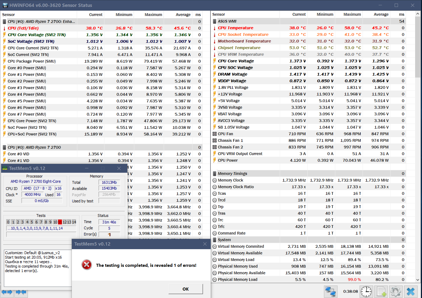The image size is (422, 298).
Task: Click the TestMem5 title bar app icon
Action: [5, 168]
